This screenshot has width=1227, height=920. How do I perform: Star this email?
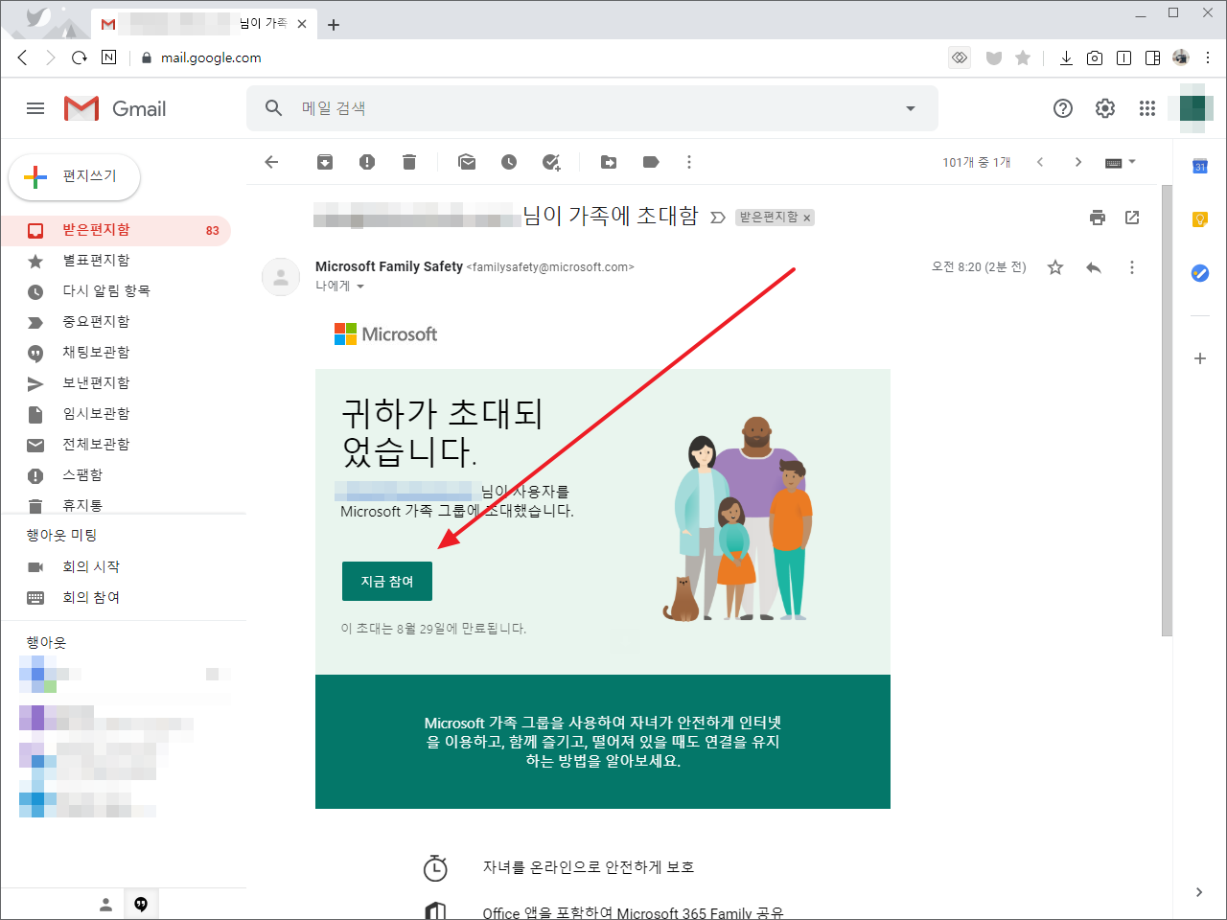point(1055,267)
